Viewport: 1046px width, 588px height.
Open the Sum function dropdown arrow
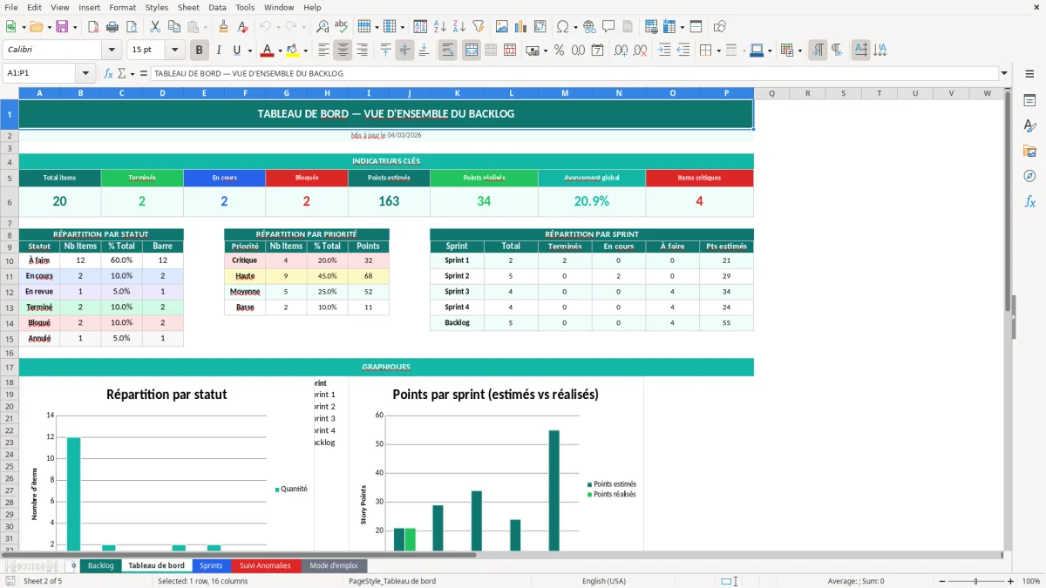pyautogui.click(x=132, y=74)
